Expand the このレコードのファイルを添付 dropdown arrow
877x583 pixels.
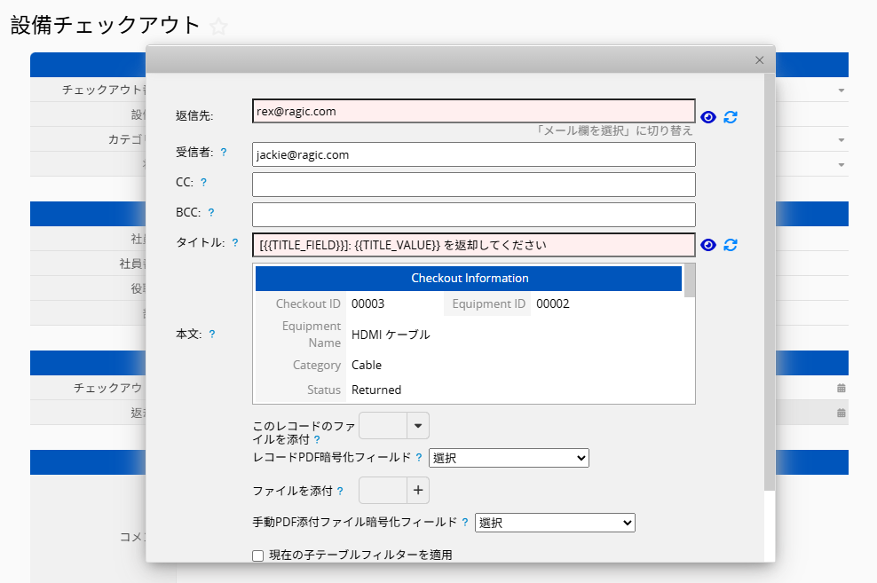point(418,426)
